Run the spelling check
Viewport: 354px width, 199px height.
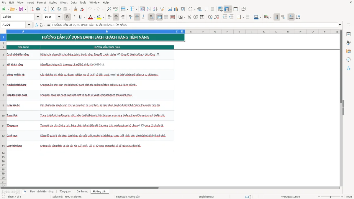pos(116,9)
